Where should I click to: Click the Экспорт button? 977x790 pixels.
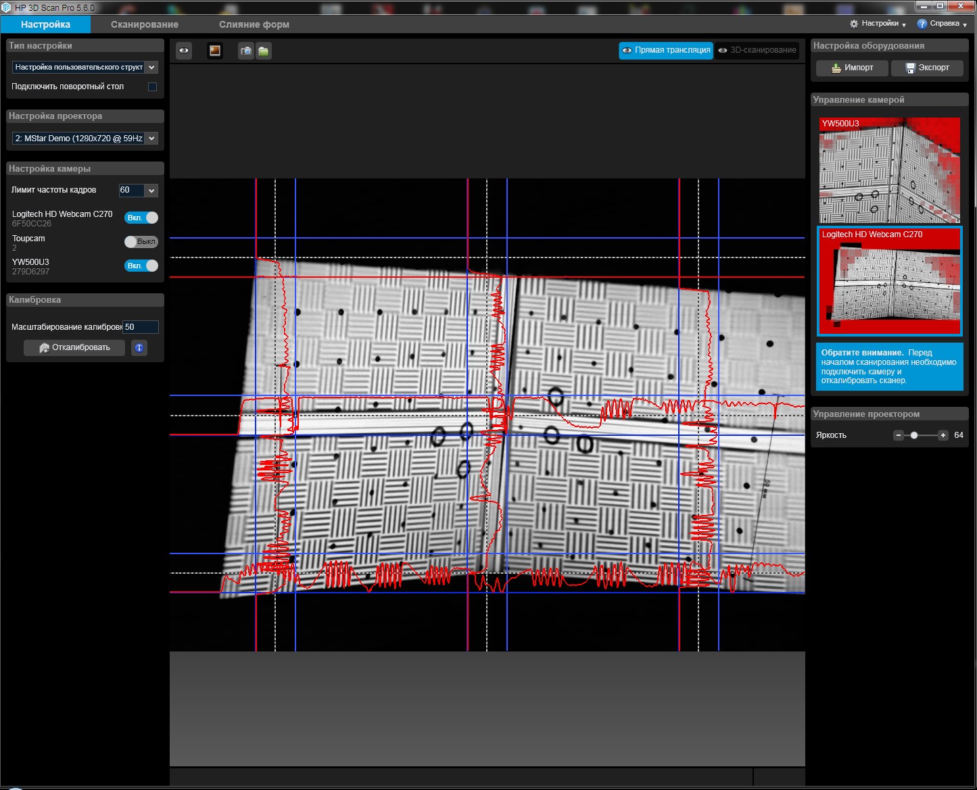click(x=927, y=68)
